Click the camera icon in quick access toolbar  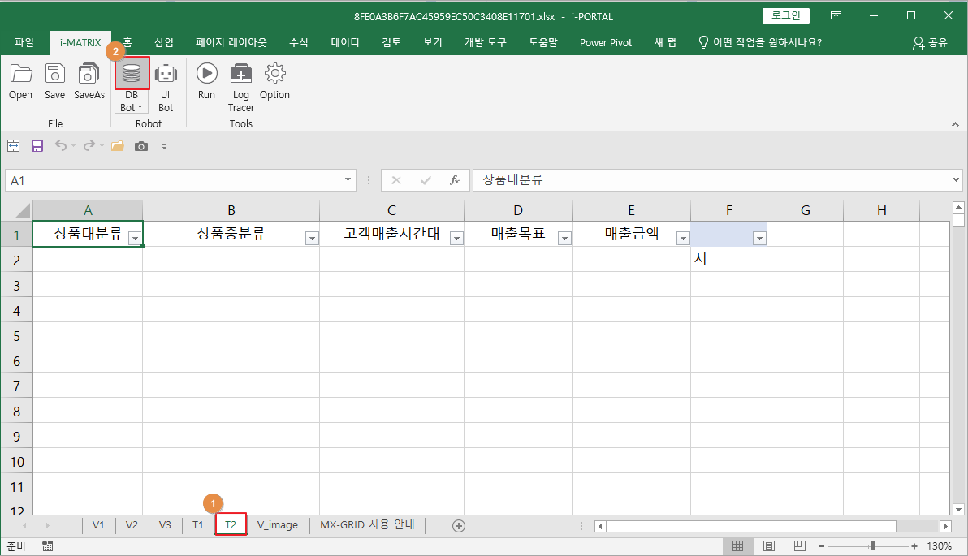click(141, 146)
